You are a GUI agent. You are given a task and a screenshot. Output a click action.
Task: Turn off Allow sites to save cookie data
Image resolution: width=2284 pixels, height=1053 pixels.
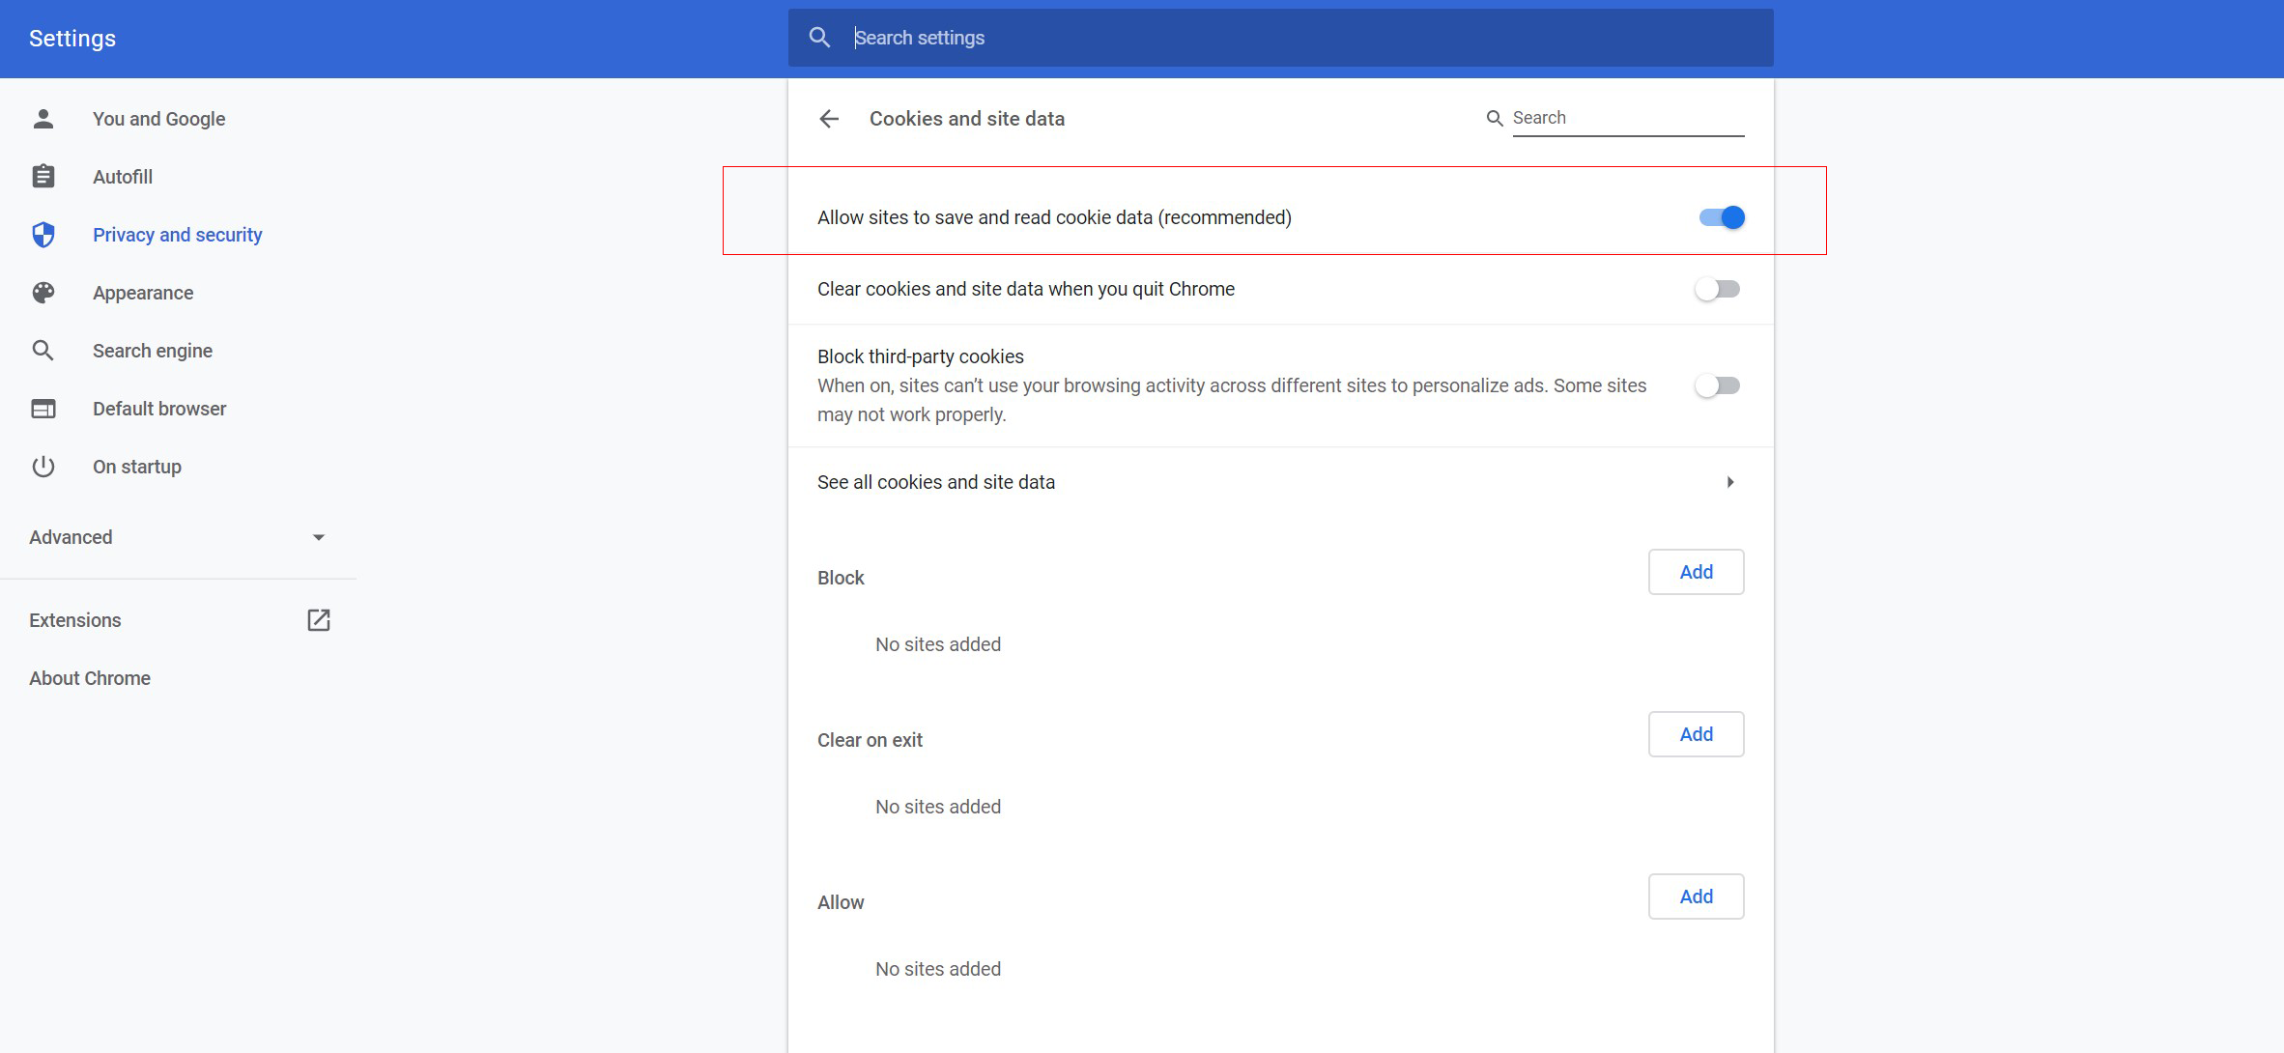pos(1722,217)
